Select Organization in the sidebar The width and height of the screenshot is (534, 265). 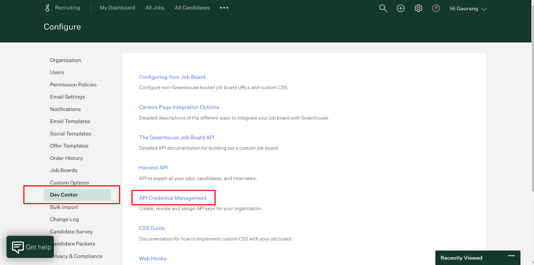[65, 60]
